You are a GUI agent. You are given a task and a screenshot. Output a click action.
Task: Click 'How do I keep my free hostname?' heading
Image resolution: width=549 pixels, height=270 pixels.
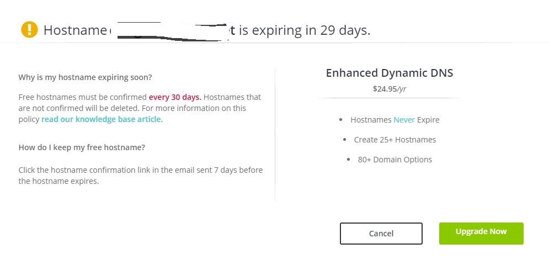pos(82,147)
